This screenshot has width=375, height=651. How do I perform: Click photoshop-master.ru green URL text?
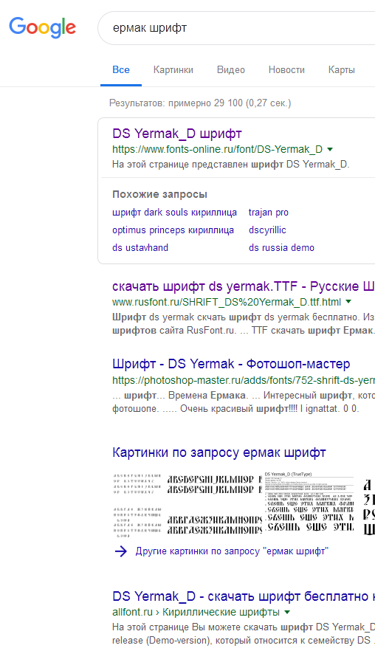244,380
